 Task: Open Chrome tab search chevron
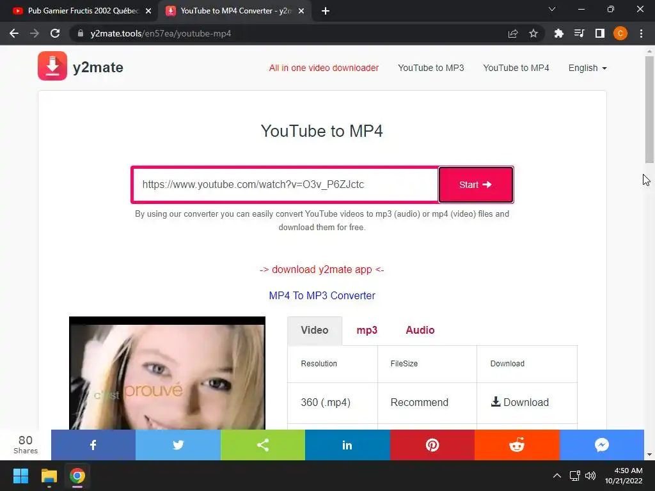pos(552,9)
